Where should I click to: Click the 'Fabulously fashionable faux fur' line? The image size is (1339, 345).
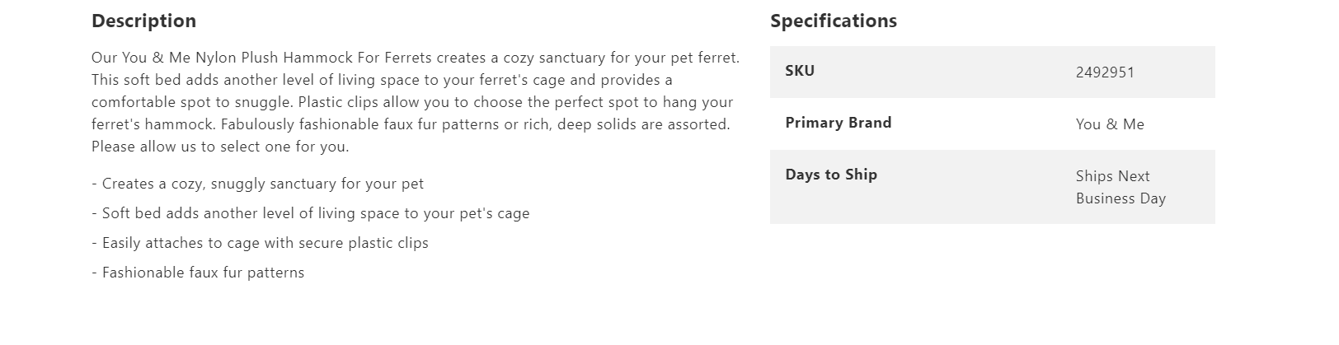(475, 124)
